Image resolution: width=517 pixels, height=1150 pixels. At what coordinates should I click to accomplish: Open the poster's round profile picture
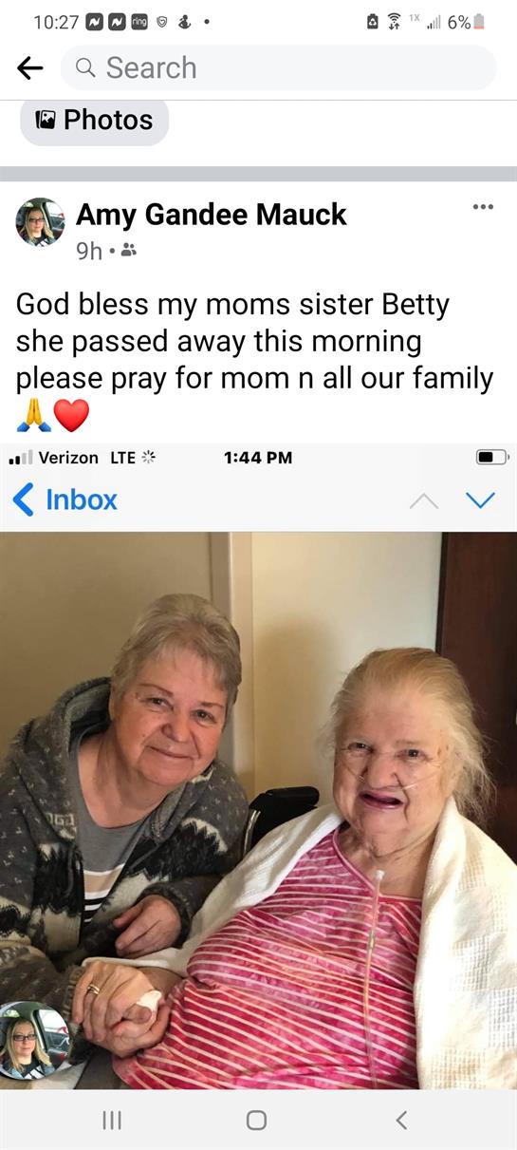click(40, 222)
